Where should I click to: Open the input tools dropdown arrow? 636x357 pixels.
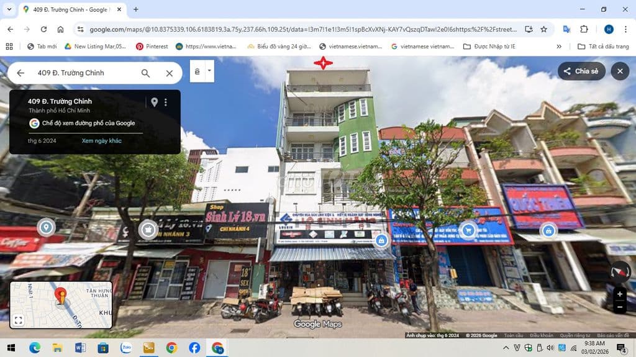coord(209,71)
